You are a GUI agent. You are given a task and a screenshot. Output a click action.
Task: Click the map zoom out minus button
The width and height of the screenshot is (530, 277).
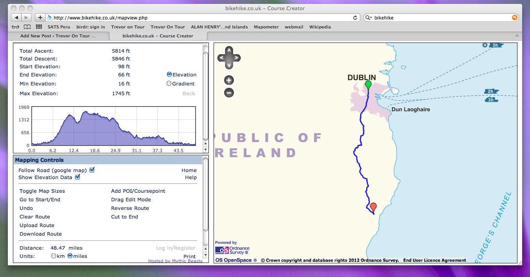click(x=229, y=93)
